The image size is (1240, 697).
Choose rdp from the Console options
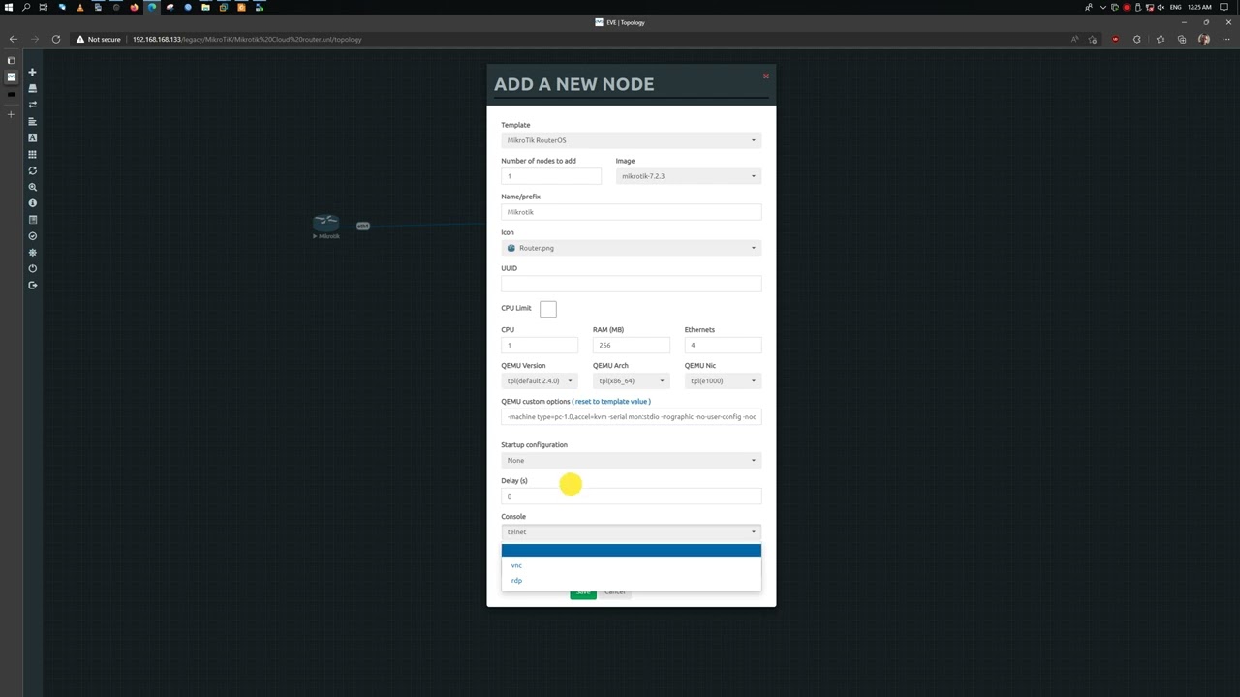631,580
